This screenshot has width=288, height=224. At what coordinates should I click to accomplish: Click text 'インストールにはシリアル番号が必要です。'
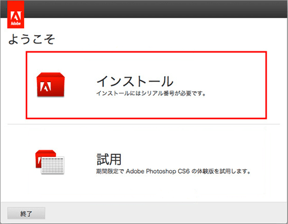pos(151,94)
